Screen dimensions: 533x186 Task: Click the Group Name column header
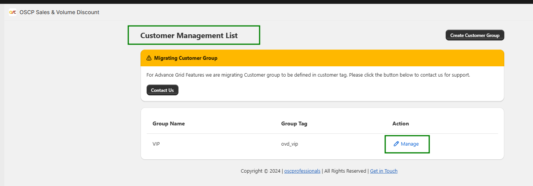pyautogui.click(x=168, y=123)
